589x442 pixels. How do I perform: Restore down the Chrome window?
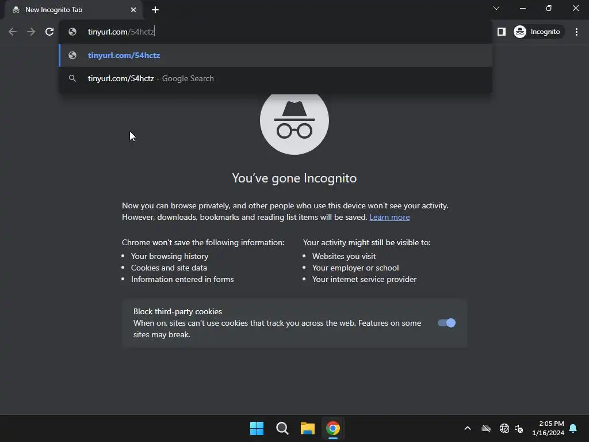click(549, 8)
